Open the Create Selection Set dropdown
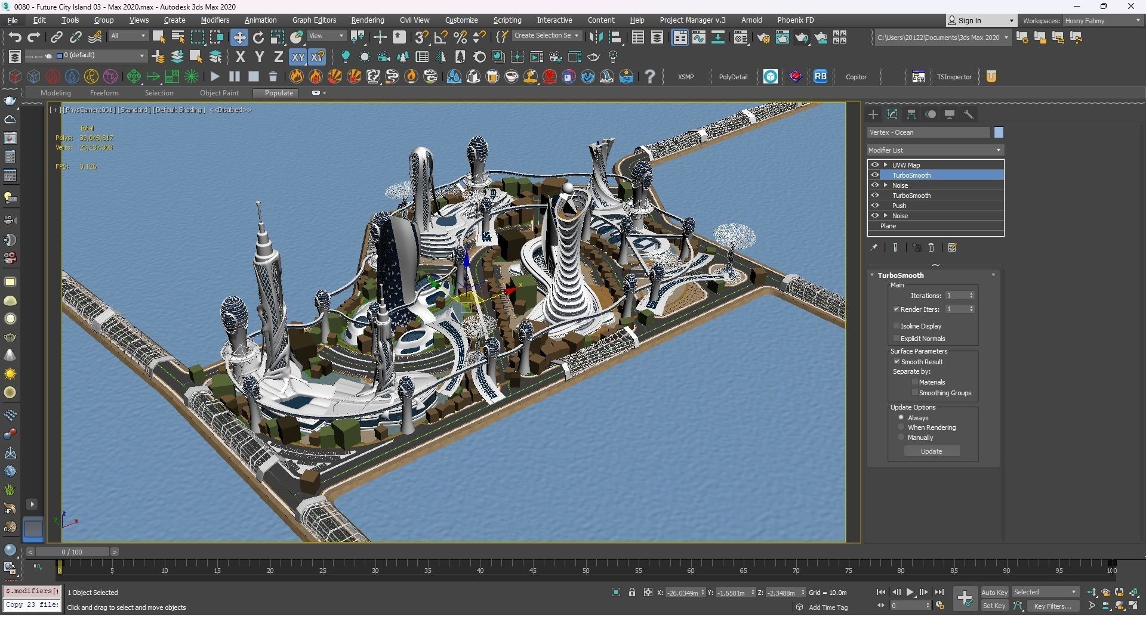Viewport: 1146px width, 620px height. click(546, 36)
